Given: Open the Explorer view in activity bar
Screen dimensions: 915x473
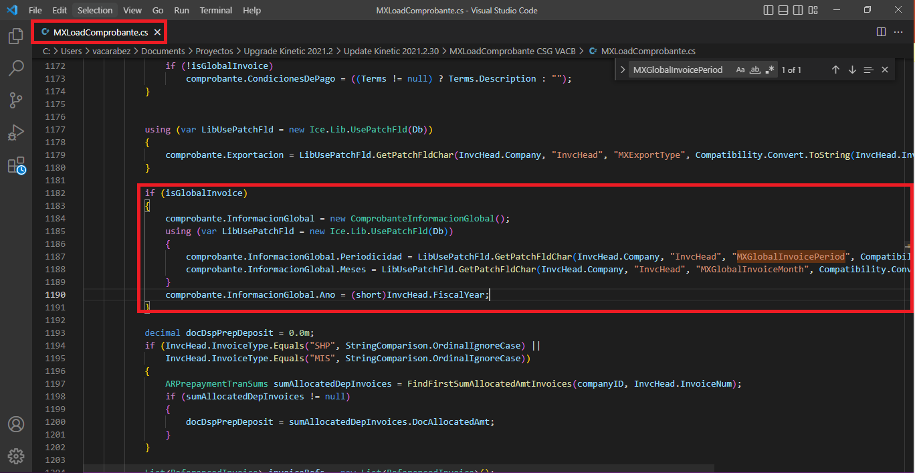Looking at the screenshot, I should coord(15,36).
